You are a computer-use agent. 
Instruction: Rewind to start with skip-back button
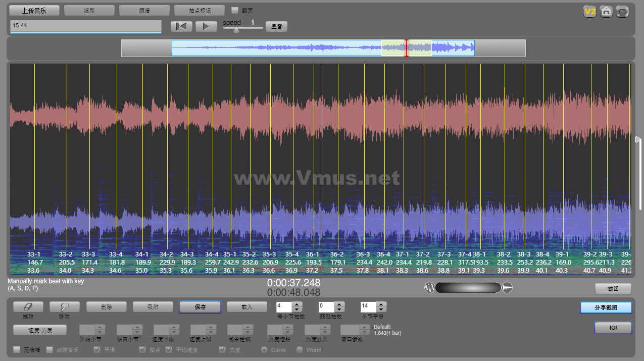click(181, 27)
